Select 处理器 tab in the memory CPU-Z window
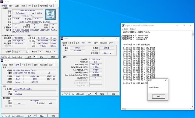Viewport: 195px width, 118px height. point(65,43)
